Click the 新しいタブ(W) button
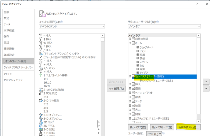 (x=138, y=127)
